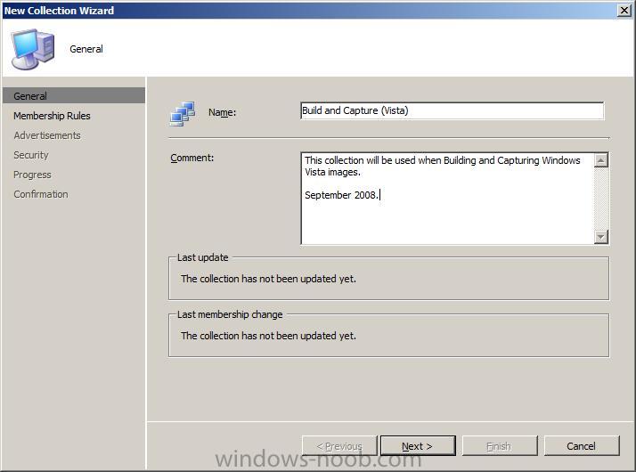Click the computer icon in wizard header
The width and height of the screenshot is (636, 472).
pyautogui.click(x=33, y=49)
